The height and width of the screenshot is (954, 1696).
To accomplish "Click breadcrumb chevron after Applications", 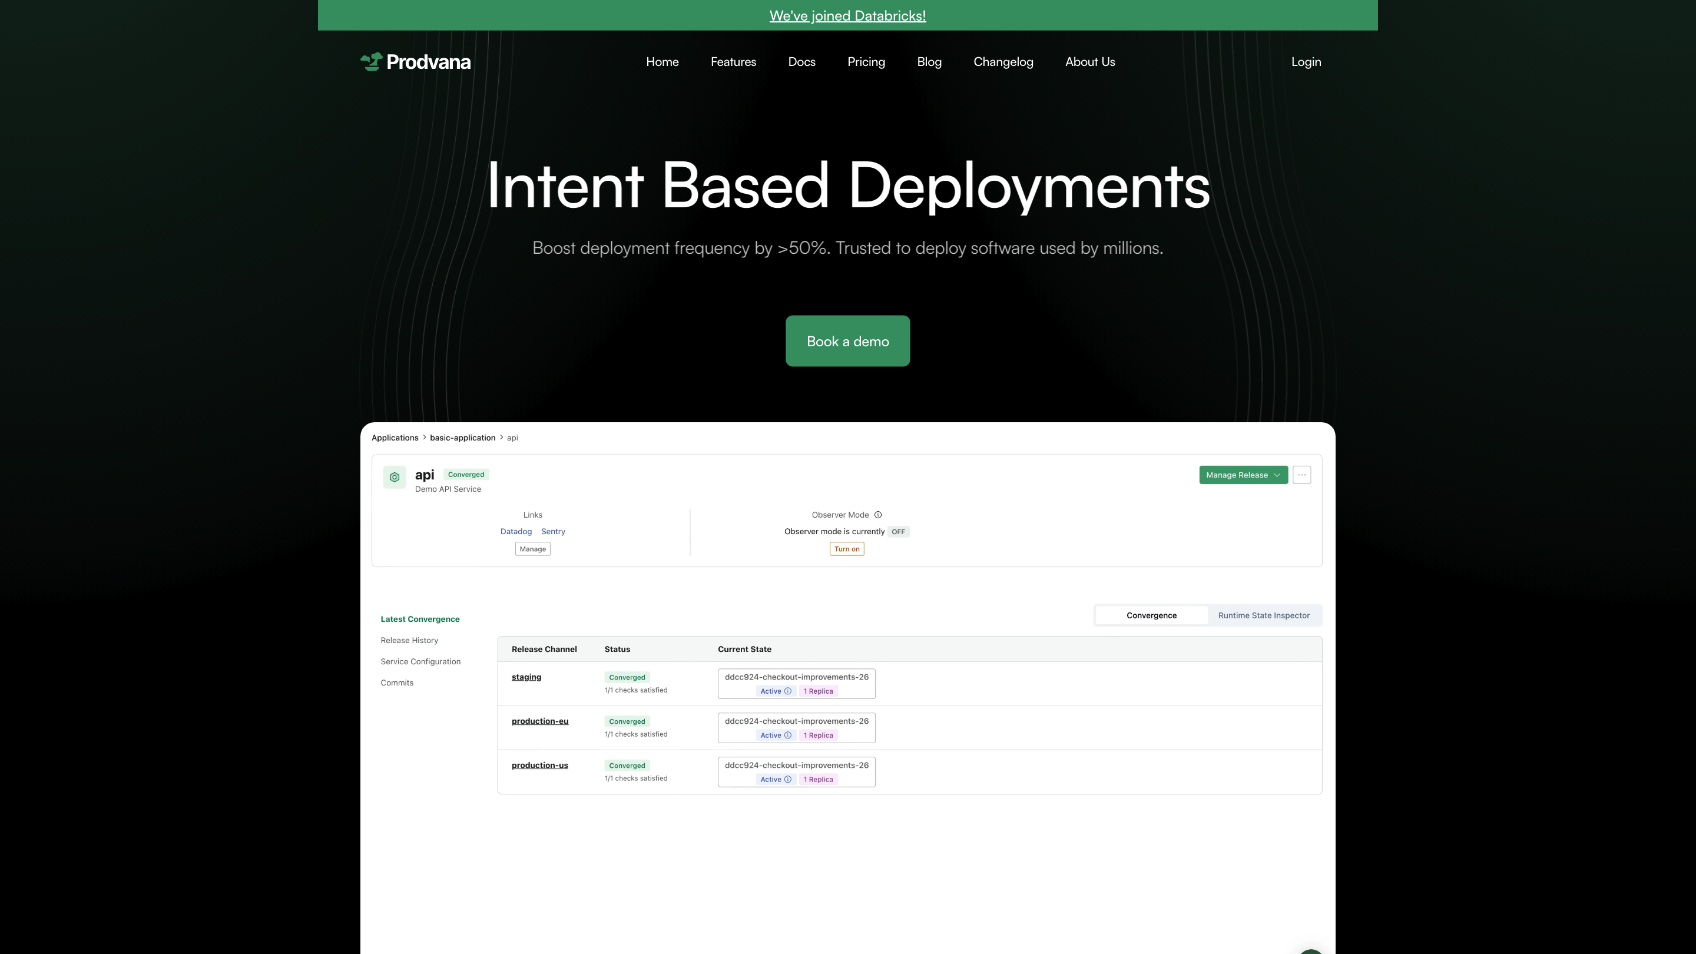I will coord(425,438).
